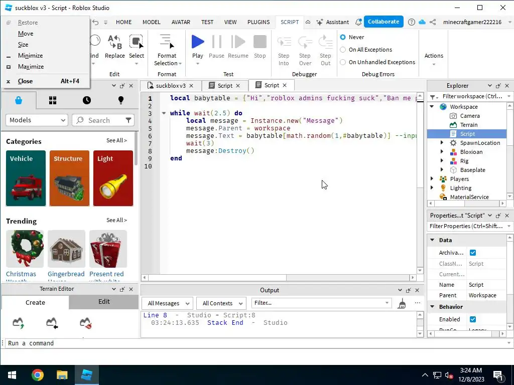Collapse the while loop code fold arrow
The image size is (514, 385).
click(164, 113)
